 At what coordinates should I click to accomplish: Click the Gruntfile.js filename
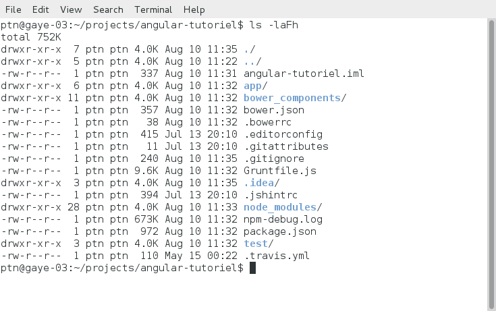[x=280, y=171]
